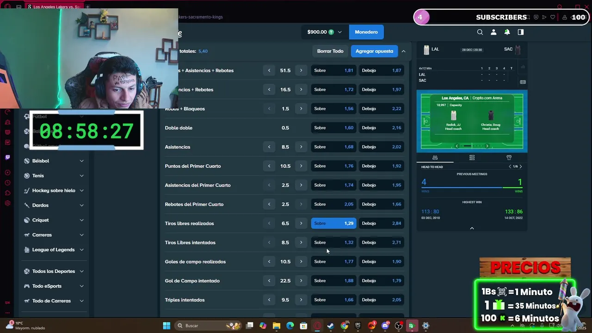Open the search magnifier in site header
The image size is (592, 333).
pyautogui.click(x=480, y=32)
